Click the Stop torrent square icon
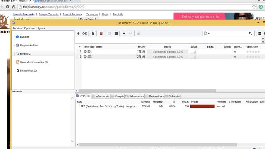This screenshot has height=149, width=265. 116,34
